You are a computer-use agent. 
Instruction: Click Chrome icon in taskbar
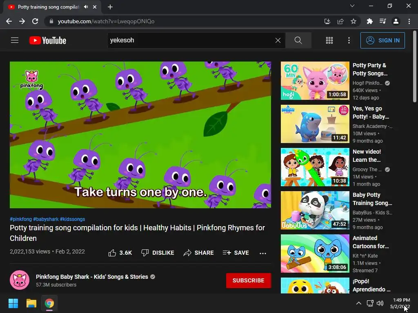(x=49, y=303)
